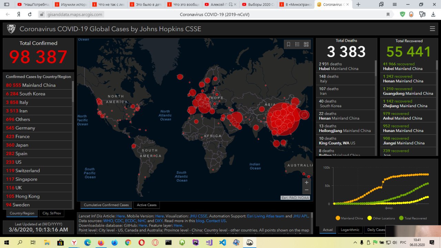
Task: Launch Yandex Browser from taskbar
Action: click(73, 242)
